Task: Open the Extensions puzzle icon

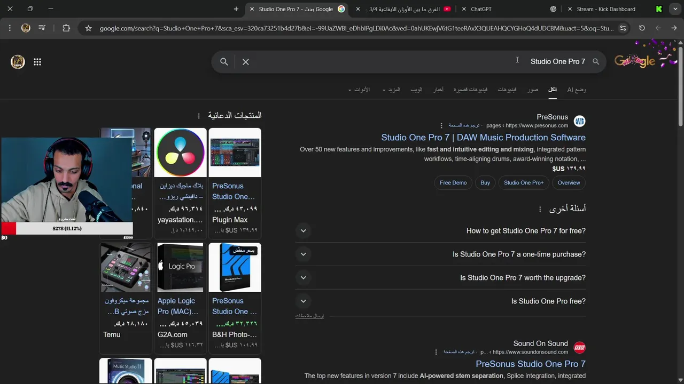Action: coord(66,28)
